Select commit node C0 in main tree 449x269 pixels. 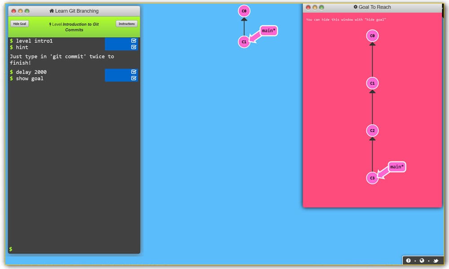[244, 11]
